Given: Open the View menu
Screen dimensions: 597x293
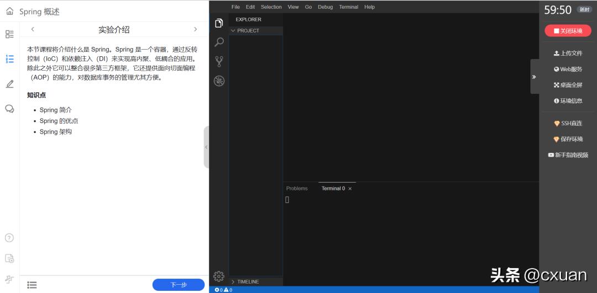Looking at the screenshot, I should point(293,7).
